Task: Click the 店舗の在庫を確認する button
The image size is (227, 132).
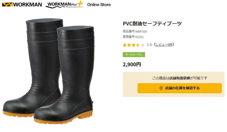Action: click(180, 88)
